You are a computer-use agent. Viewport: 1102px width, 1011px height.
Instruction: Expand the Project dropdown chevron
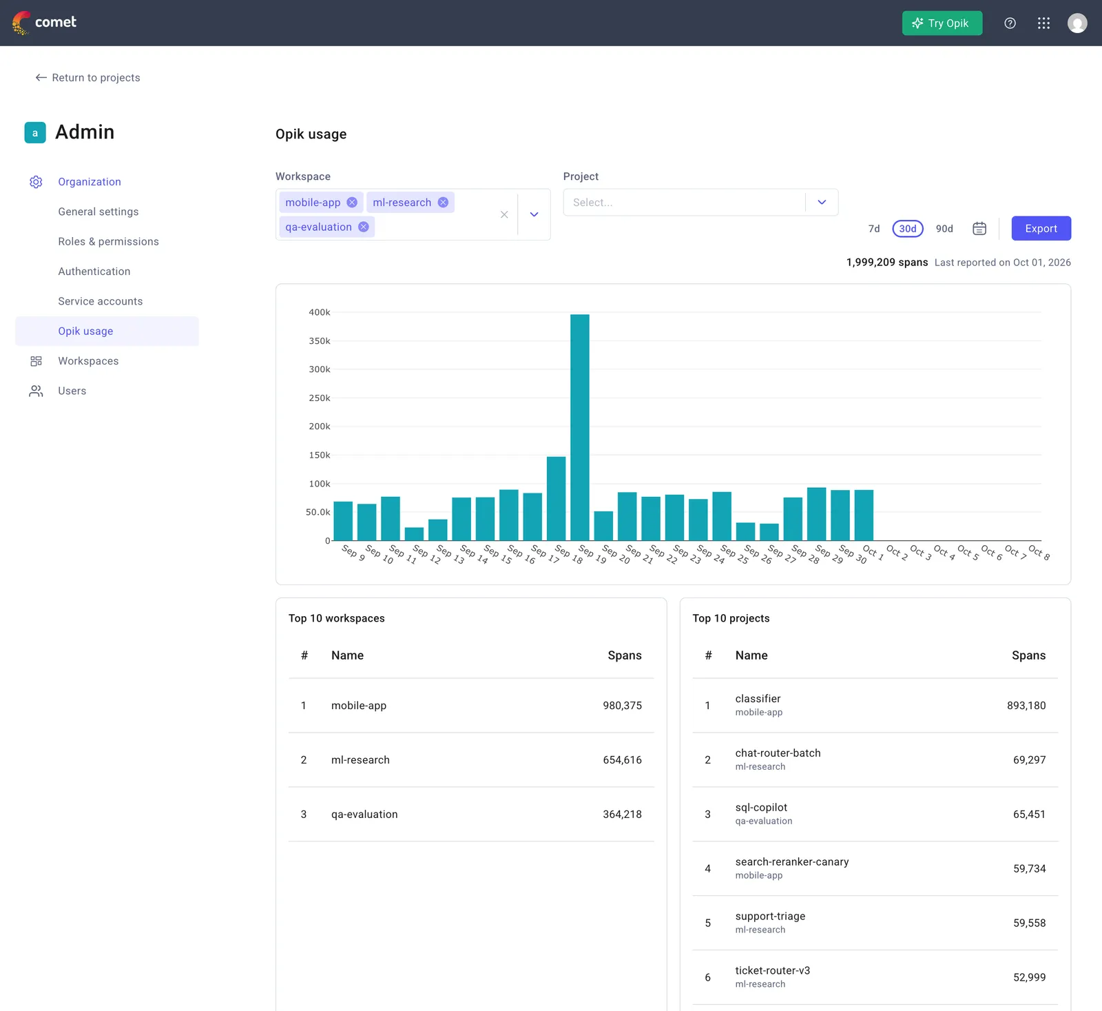click(822, 203)
